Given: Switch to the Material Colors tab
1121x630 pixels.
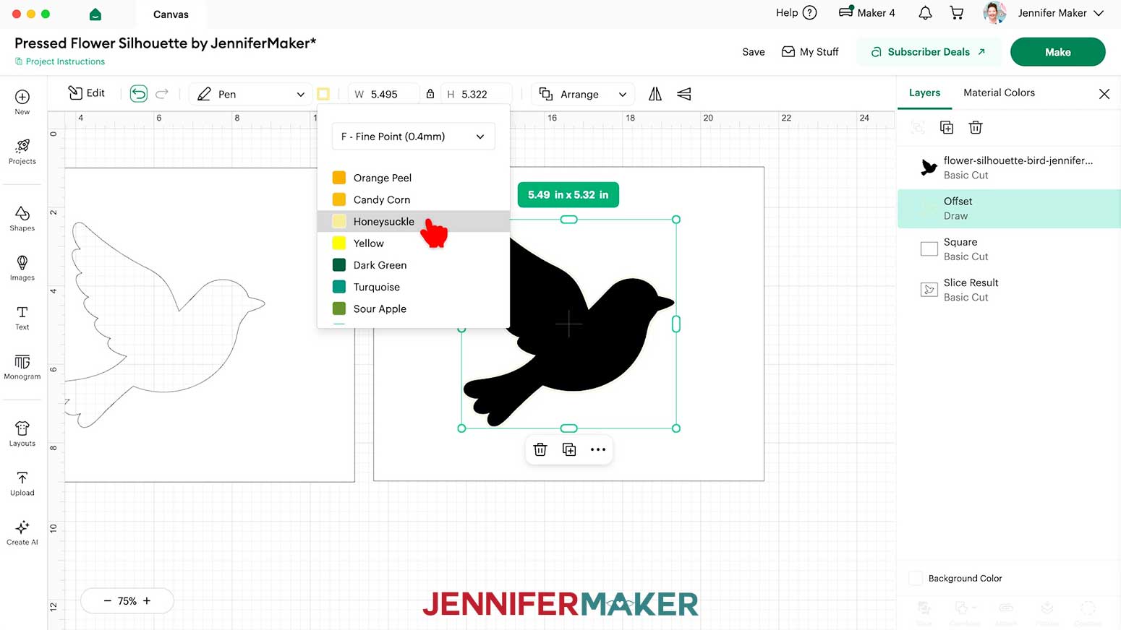Looking at the screenshot, I should (x=999, y=92).
